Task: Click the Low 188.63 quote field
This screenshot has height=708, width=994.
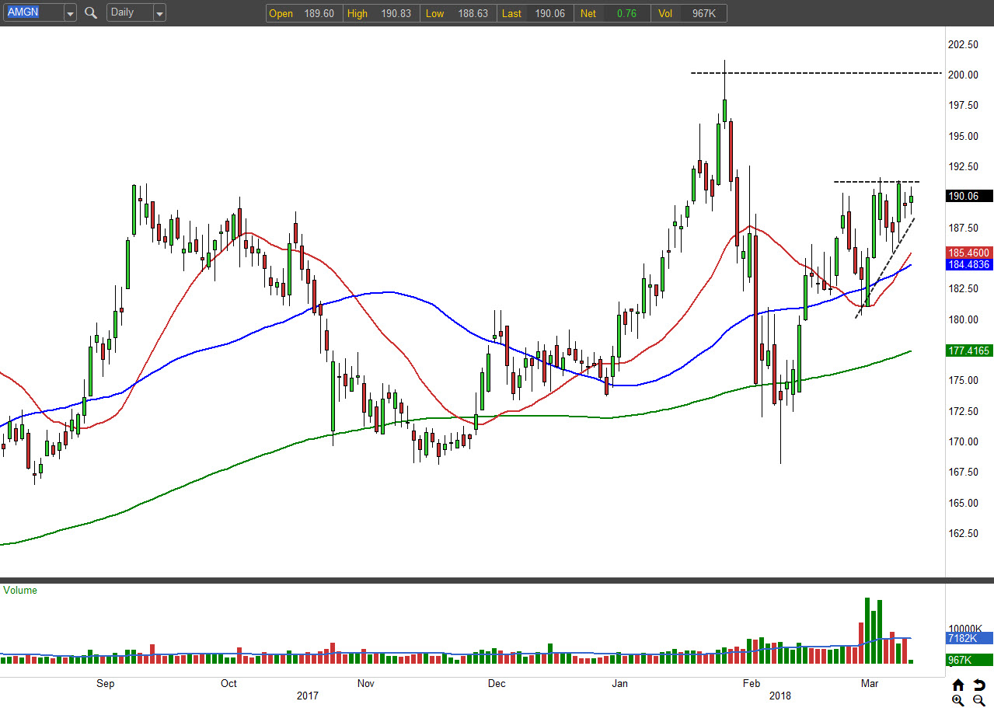Action: pyautogui.click(x=458, y=13)
